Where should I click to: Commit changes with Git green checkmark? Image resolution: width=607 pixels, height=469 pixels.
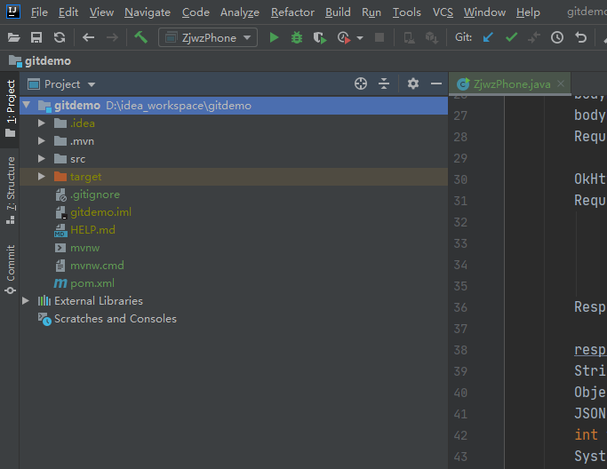[x=511, y=37]
